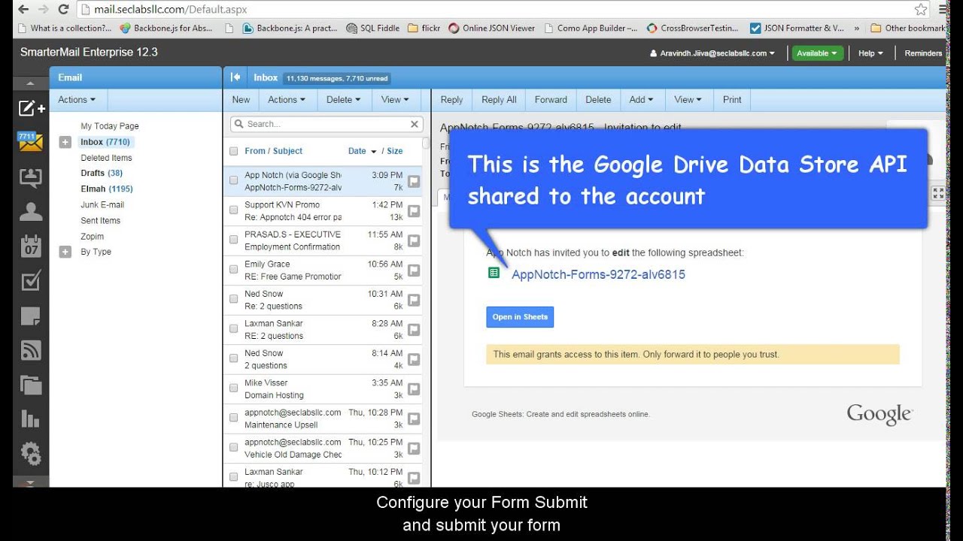Collapse the folder pane using Inbox header arrow

point(235,77)
